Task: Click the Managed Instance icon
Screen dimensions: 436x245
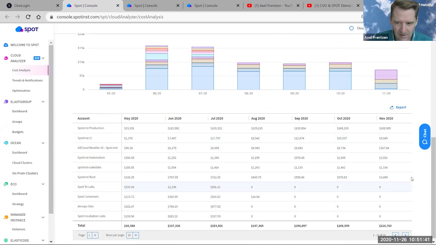Action: tap(6, 217)
